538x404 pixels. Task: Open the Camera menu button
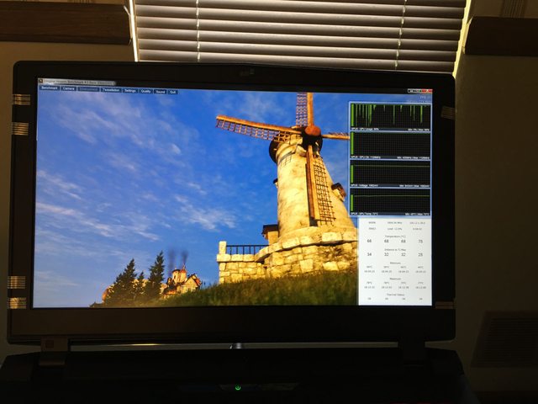click(x=69, y=88)
